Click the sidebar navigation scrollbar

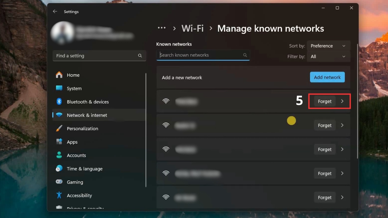146,130
